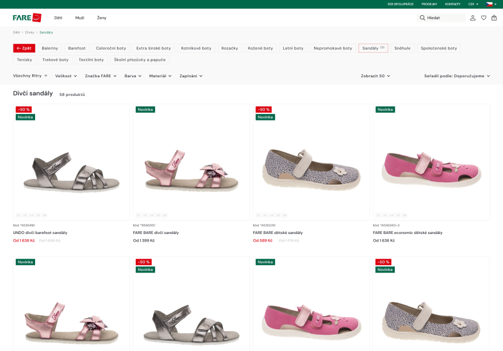Viewport: 503px width, 351px height.
Task: Open the Czech flag language selector
Action: tap(490, 4)
